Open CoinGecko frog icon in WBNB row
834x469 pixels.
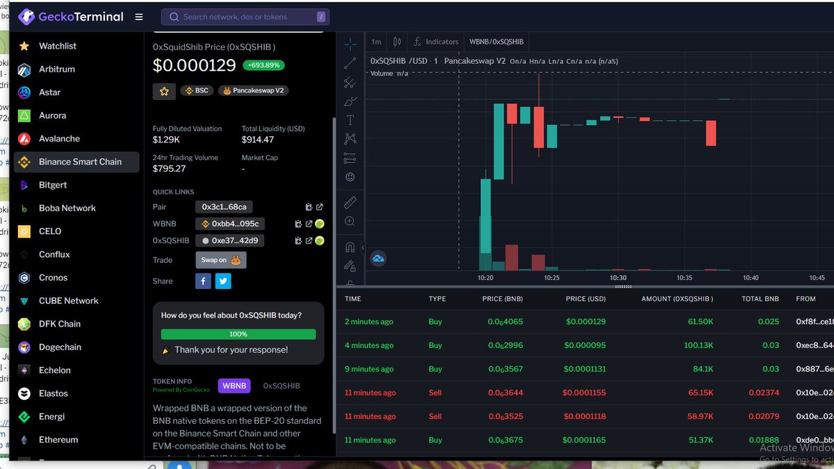coord(320,224)
